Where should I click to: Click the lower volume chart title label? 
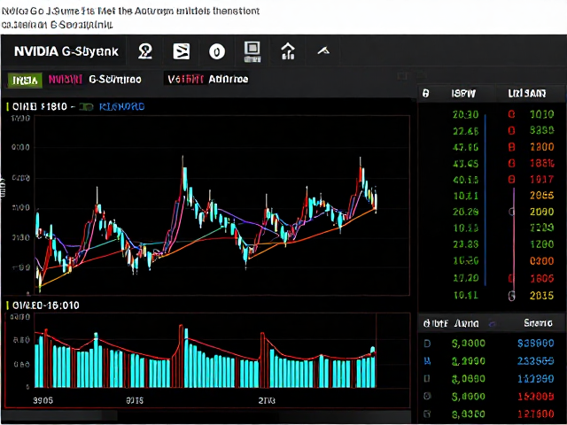pos(45,305)
